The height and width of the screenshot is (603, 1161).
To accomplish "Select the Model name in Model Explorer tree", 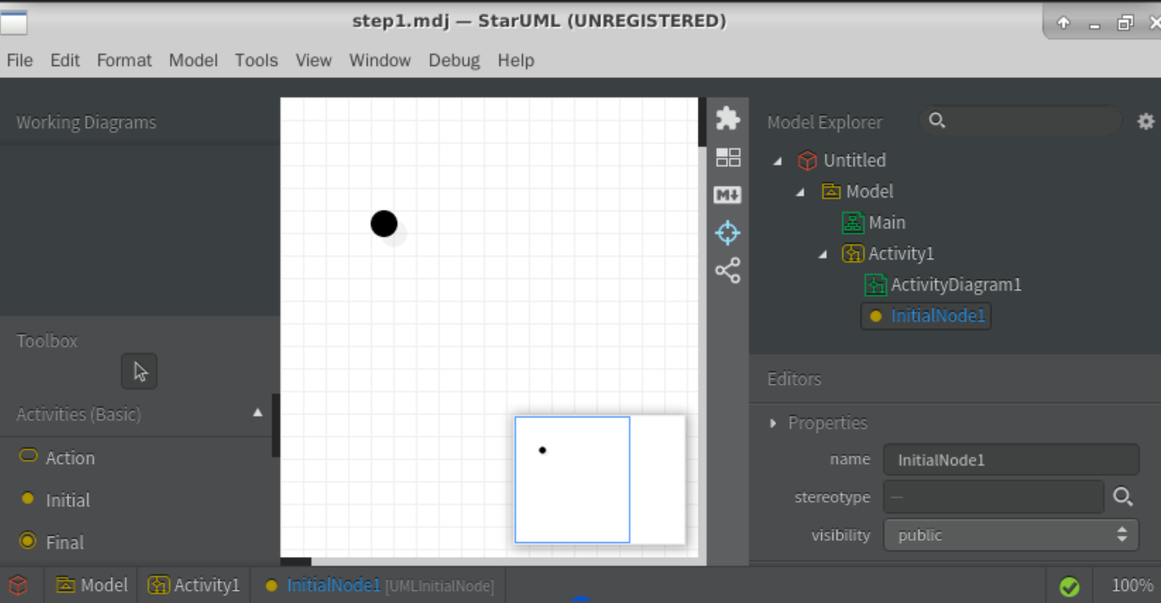I will tap(869, 192).
